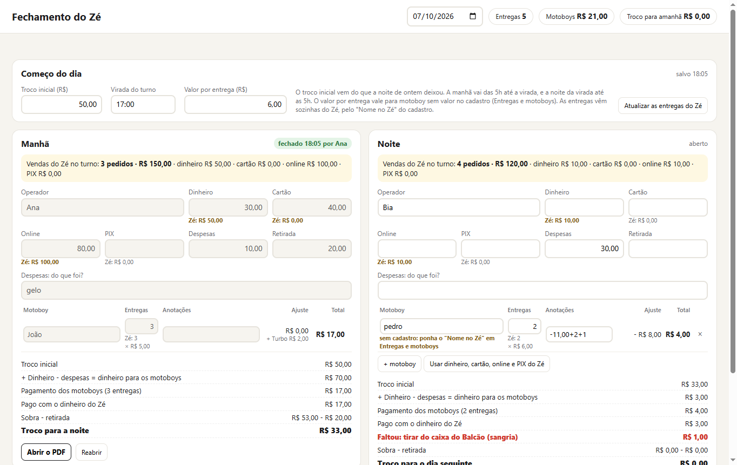737x465 pixels.
Task: Click the page vertical scrollbar
Action: pos(733,191)
